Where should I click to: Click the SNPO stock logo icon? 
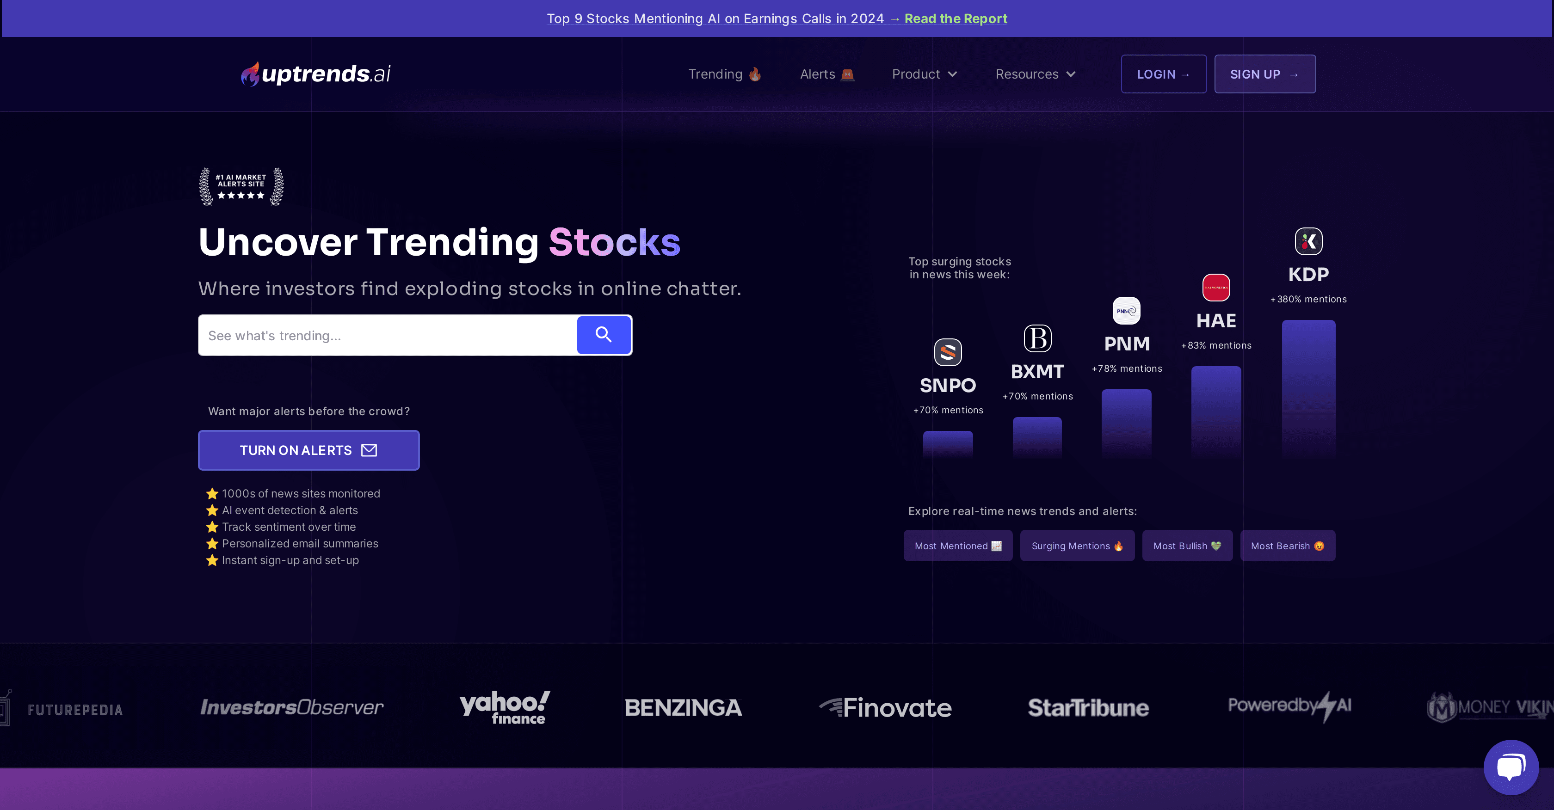pos(947,352)
